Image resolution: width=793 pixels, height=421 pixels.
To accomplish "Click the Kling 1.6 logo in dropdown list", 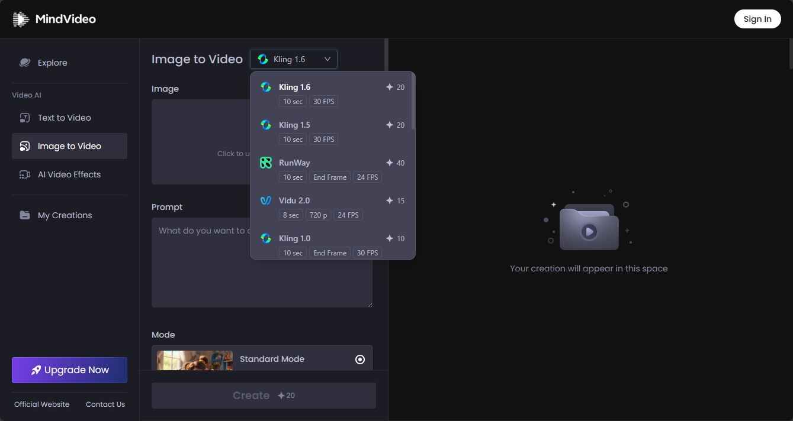I will tap(266, 87).
